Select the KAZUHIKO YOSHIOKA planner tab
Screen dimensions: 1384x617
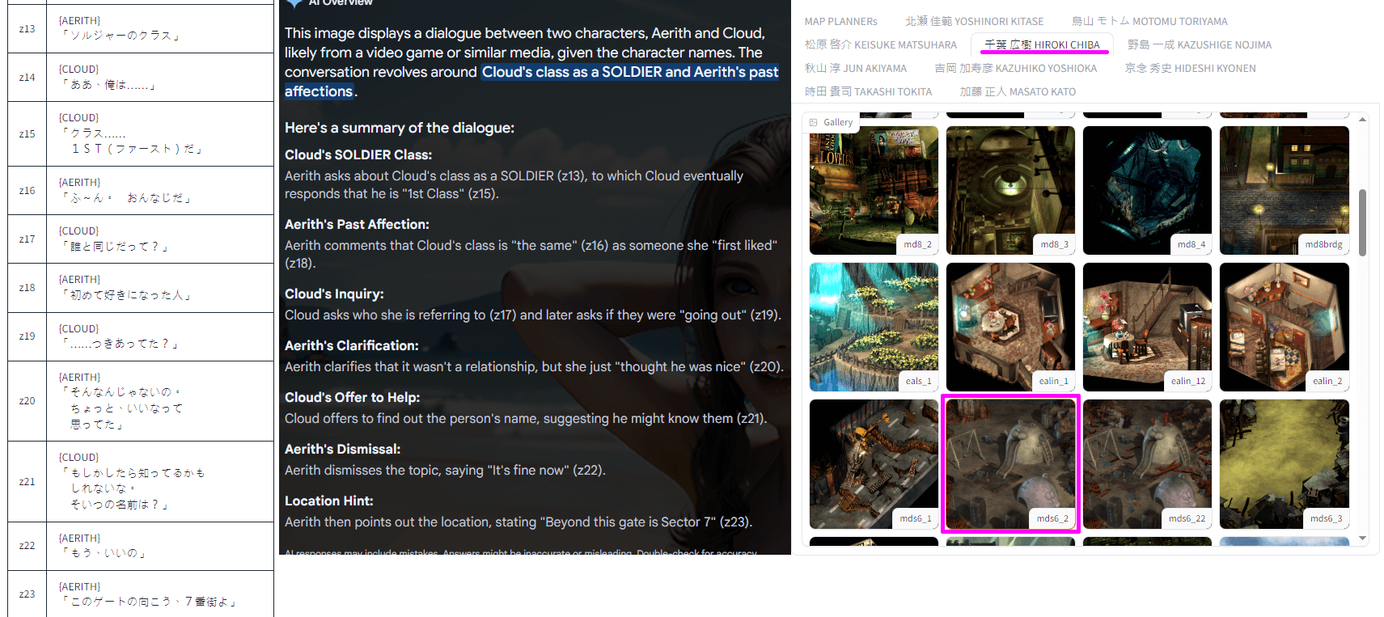(x=1016, y=68)
